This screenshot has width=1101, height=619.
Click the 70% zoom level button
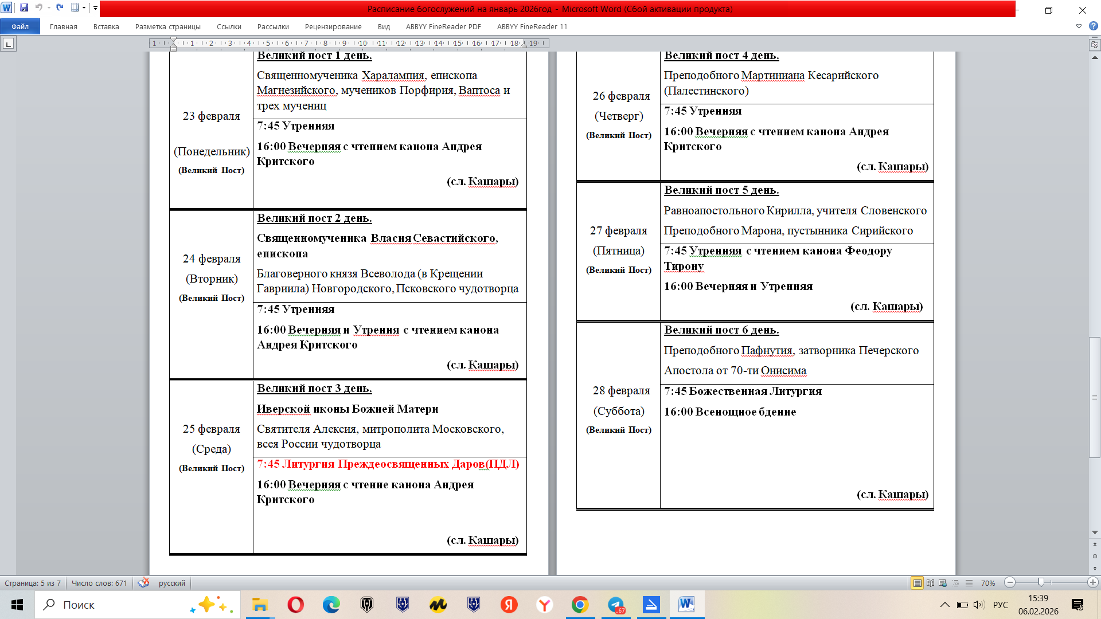pos(987,583)
